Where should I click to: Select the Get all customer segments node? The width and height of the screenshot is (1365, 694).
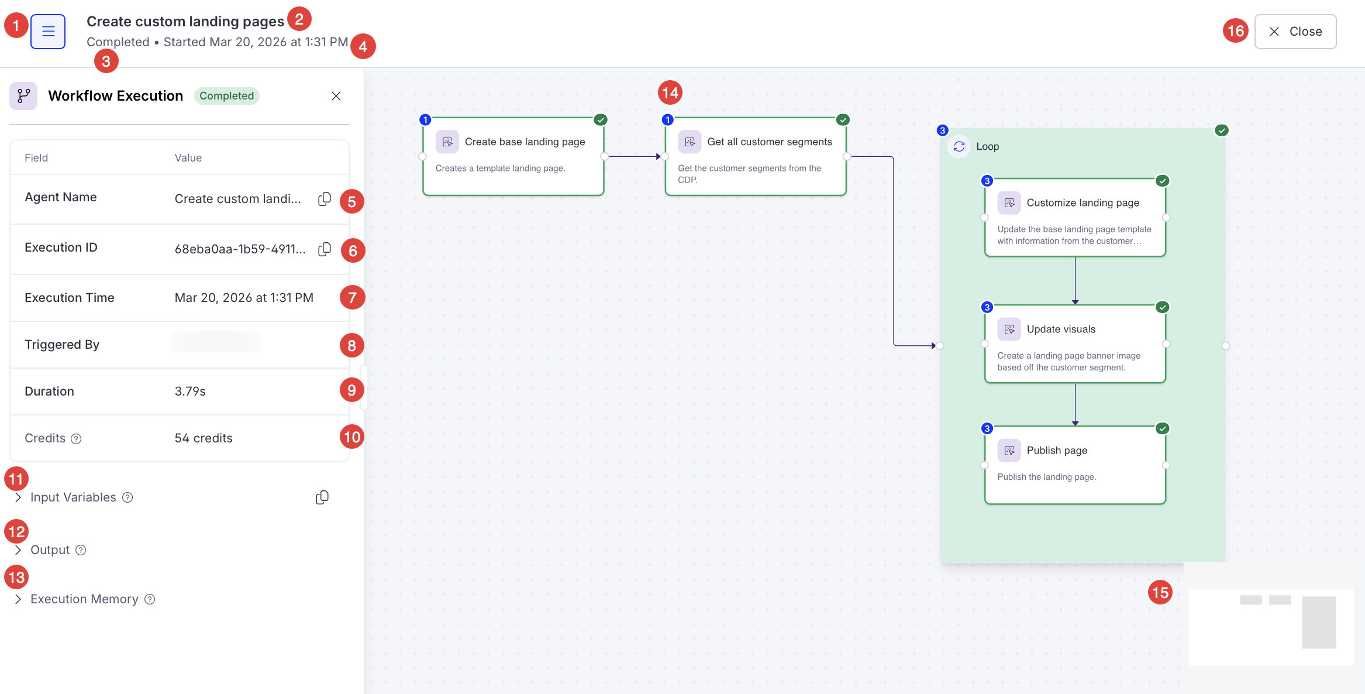pyautogui.click(x=754, y=155)
